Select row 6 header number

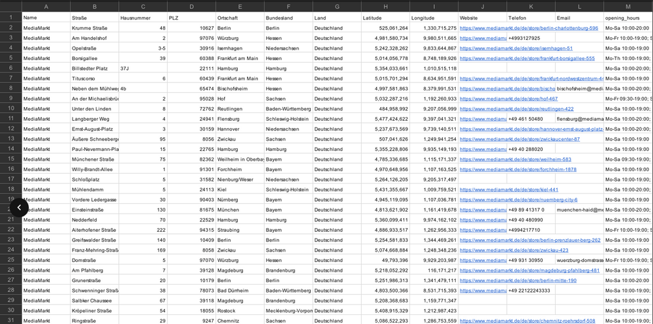(x=11, y=69)
